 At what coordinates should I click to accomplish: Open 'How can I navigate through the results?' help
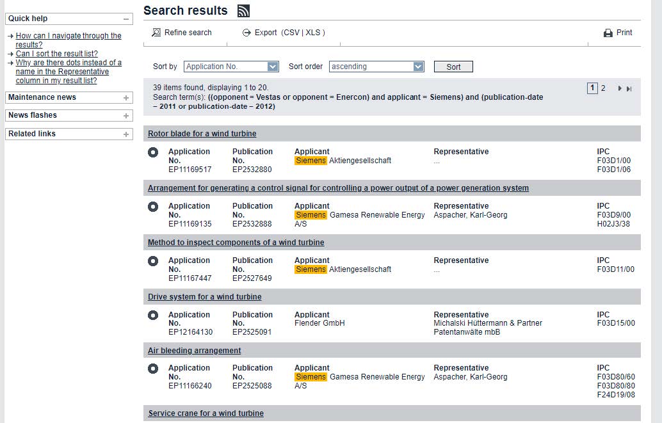69,40
